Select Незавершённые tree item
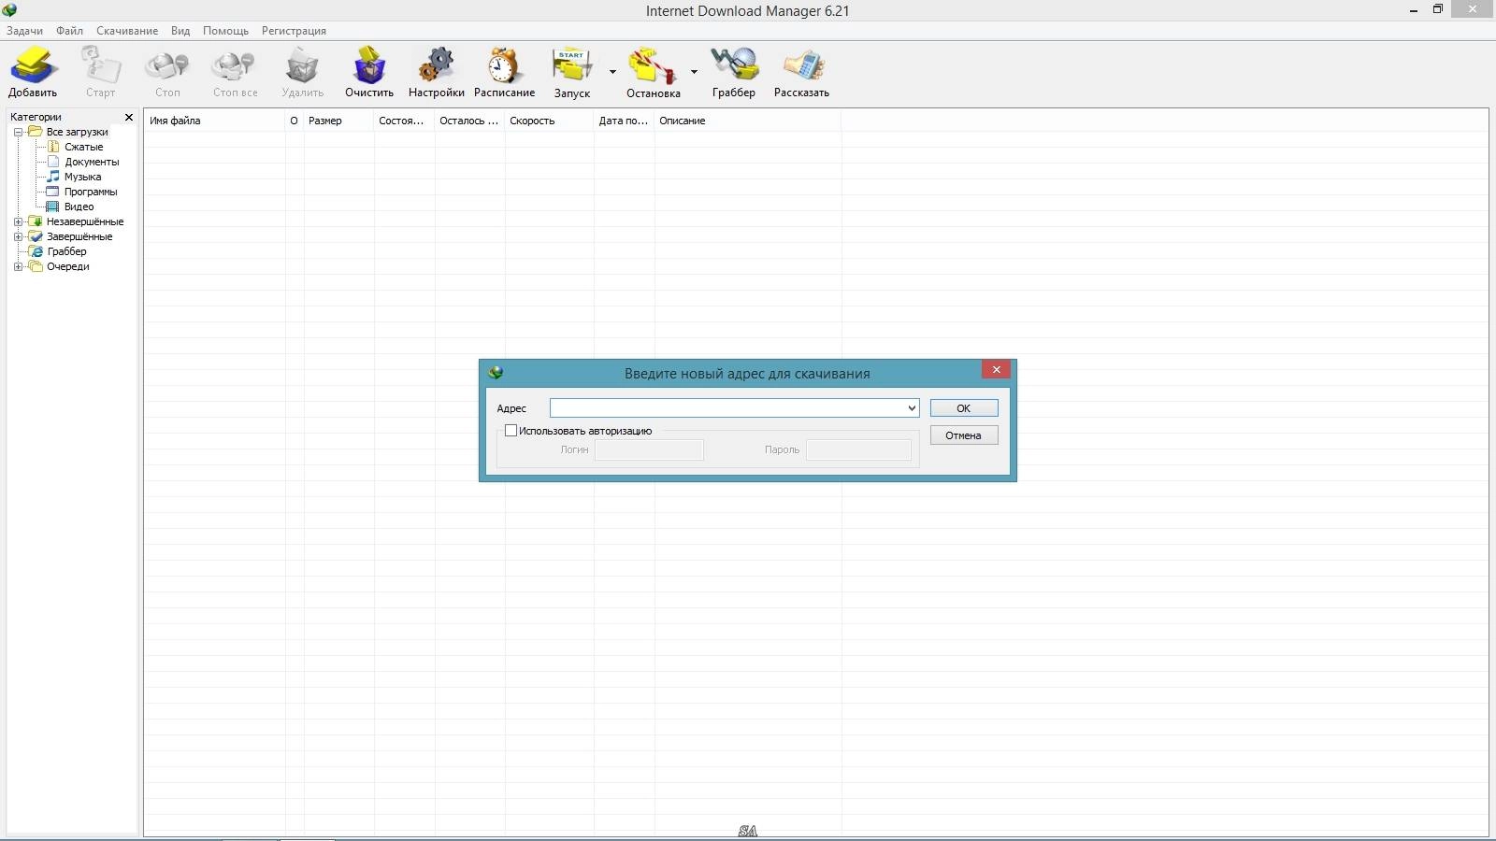 coord(77,221)
